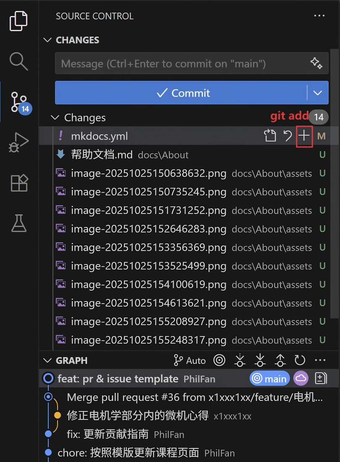Collapse the CHANGES section
Viewport: 340px width, 462px height.
[47, 40]
